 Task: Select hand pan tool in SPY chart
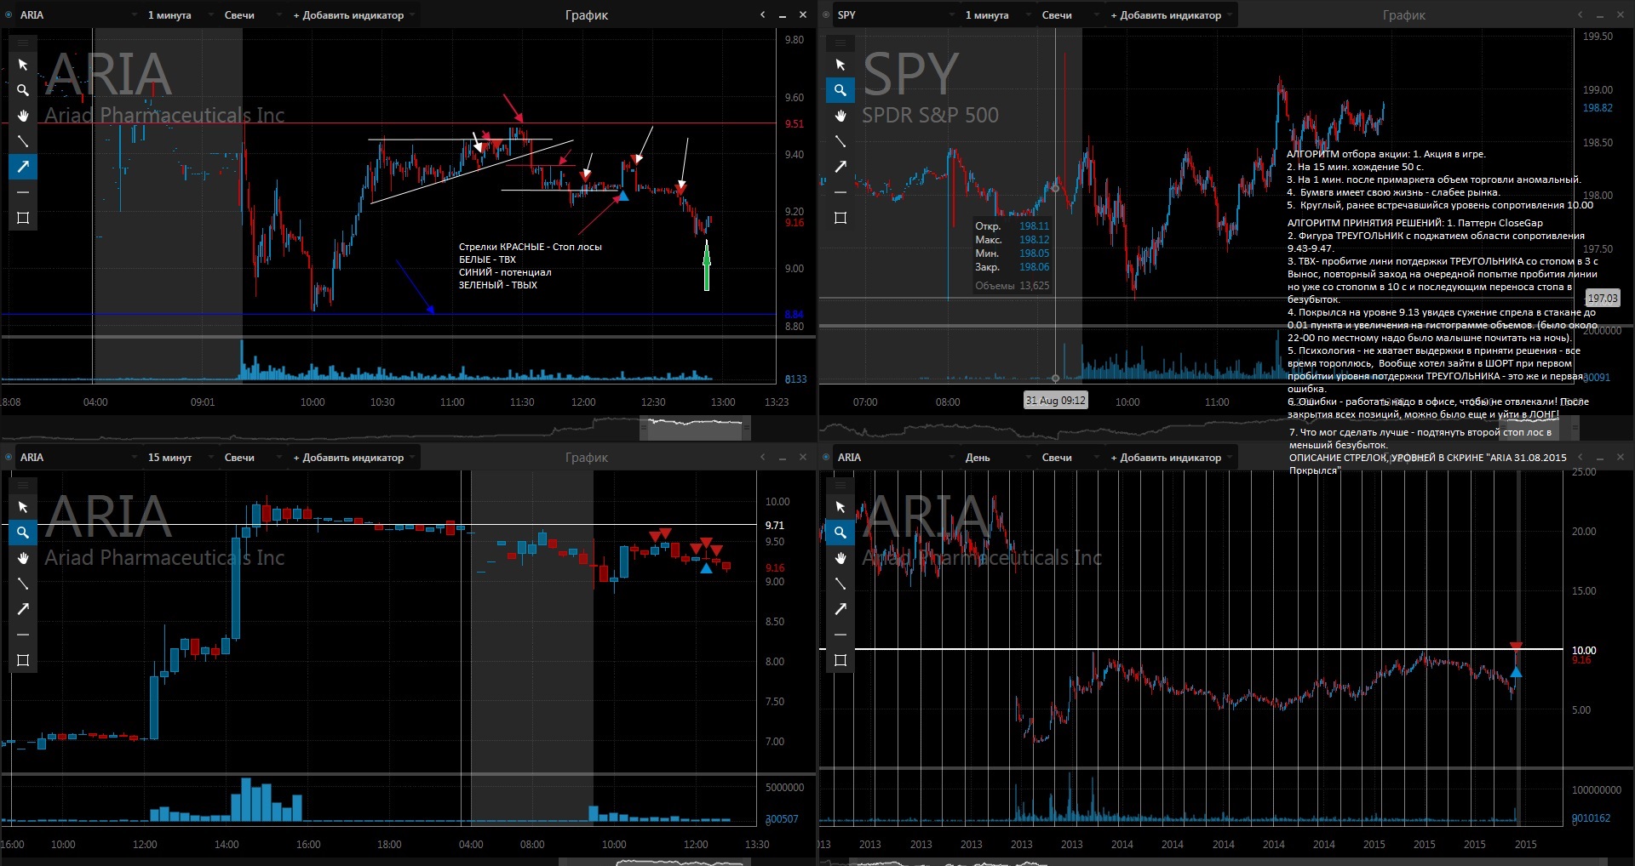click(840, 116)
